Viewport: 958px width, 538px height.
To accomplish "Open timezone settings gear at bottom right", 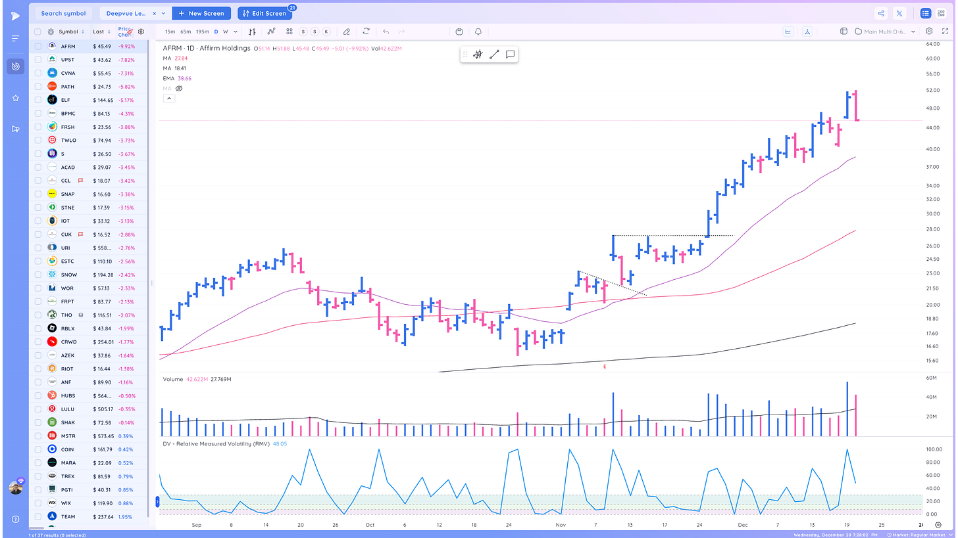I will pos(938,525).
